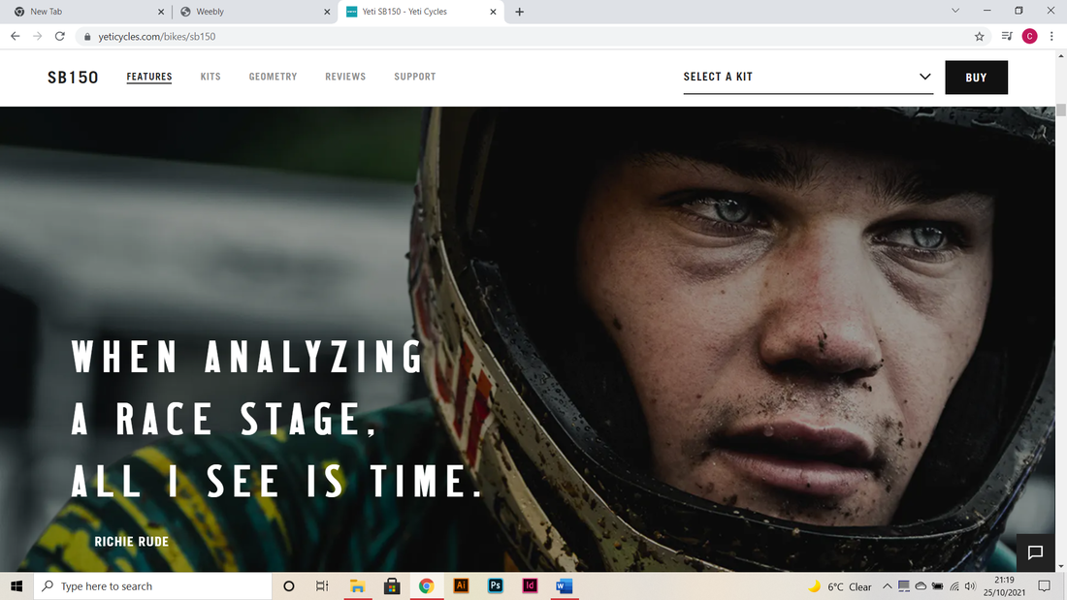Click the page vertical scrollbar thumb

click(x=1060, y=111)
